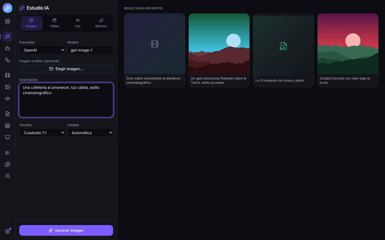Viewport: 385px width, 240px height.
Task: Open the Ciudad futurista neon result
Action: point(348,50)
